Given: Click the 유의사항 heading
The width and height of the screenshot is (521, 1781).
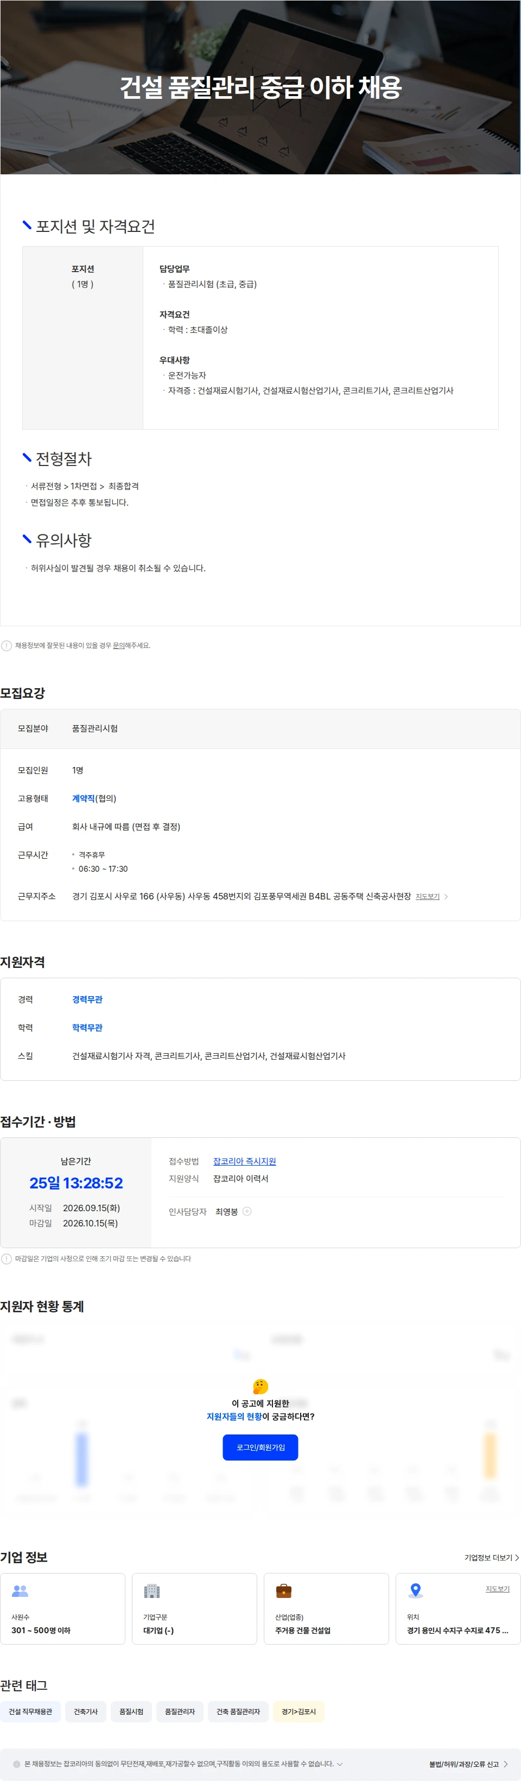Looking at the screenshot, I should pyautogui.click(x=63, y=540).
